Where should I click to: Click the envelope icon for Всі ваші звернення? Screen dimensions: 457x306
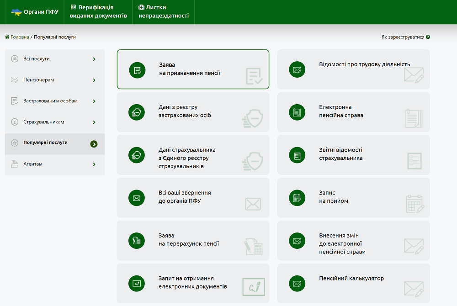137,198
